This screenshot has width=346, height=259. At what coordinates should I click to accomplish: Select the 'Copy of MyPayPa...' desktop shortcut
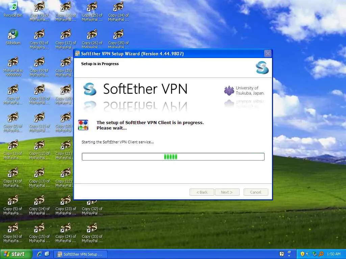13,94
